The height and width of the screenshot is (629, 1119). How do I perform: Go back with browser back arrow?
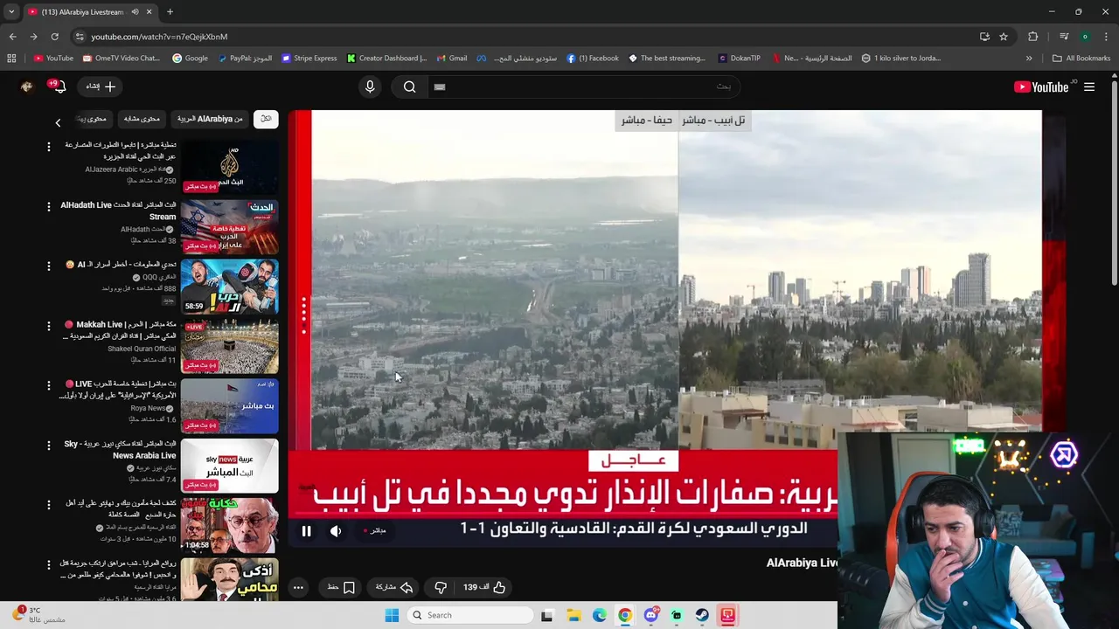[12, 37]
